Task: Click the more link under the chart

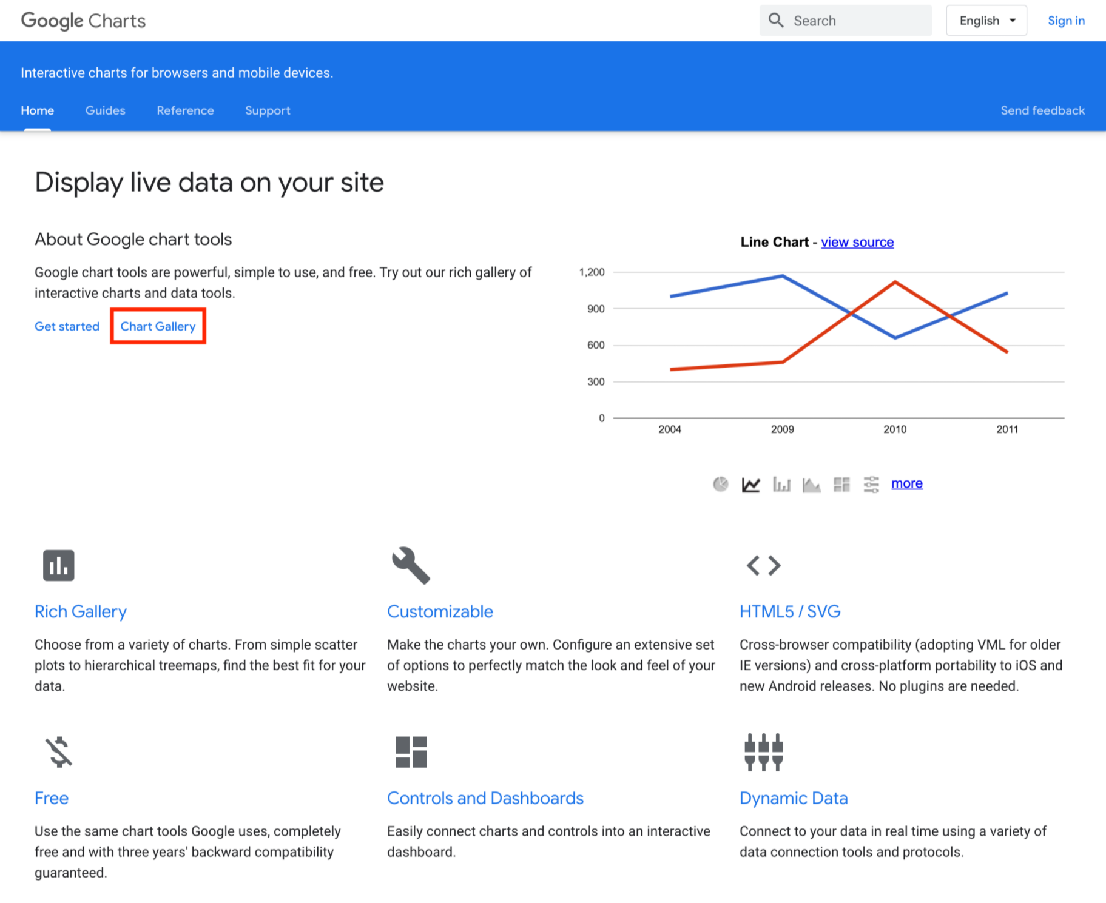Action: [x=907, y=483]
